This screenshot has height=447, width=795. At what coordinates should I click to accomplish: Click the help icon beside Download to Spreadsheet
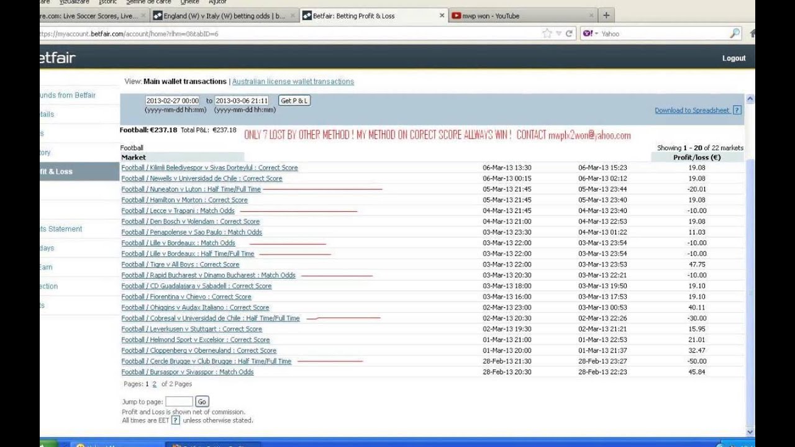click(x=737, y=111)
